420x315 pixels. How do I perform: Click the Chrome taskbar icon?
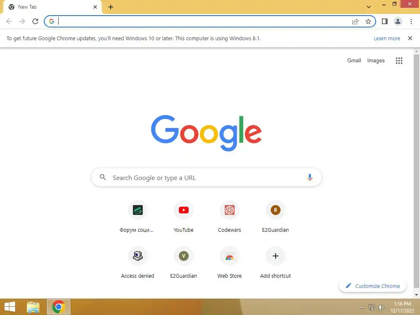pyautogui.click(x=59, y=307)
